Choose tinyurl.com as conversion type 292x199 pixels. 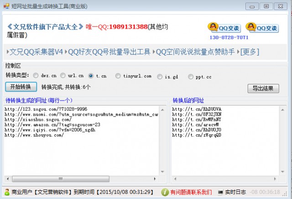118,76
